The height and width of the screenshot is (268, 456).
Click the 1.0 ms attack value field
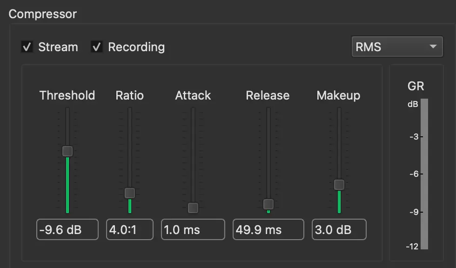click(193, 230)
